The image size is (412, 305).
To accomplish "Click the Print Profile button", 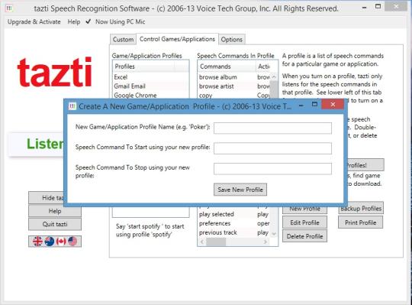I will click(x=360, y=222).
